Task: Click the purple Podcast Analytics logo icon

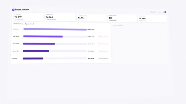Action: (x=13, y=10)
